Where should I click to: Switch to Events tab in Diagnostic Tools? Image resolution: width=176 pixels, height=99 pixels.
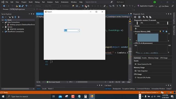[x=144, y=58]
